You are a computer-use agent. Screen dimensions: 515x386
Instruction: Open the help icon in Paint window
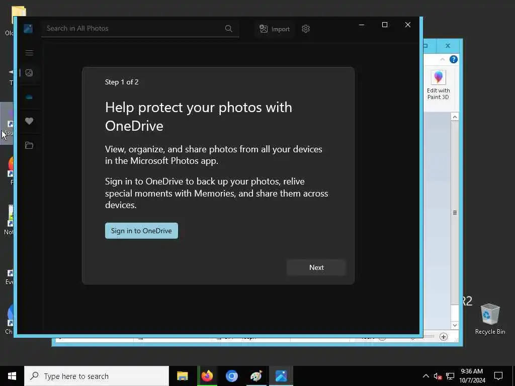pos(454,59)
